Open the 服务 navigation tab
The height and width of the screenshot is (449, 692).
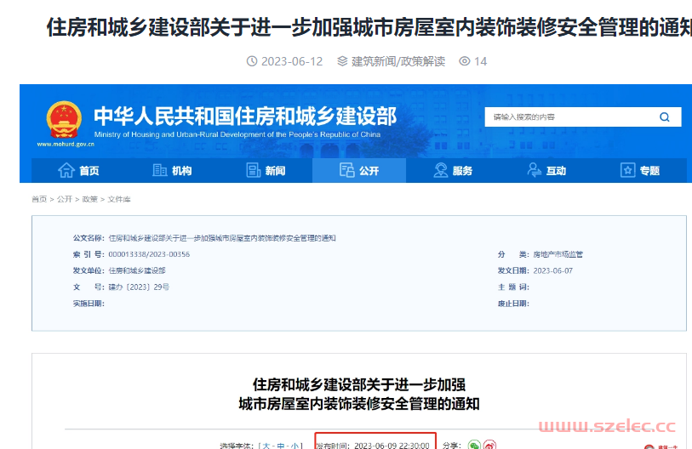[x=453, y=170]
